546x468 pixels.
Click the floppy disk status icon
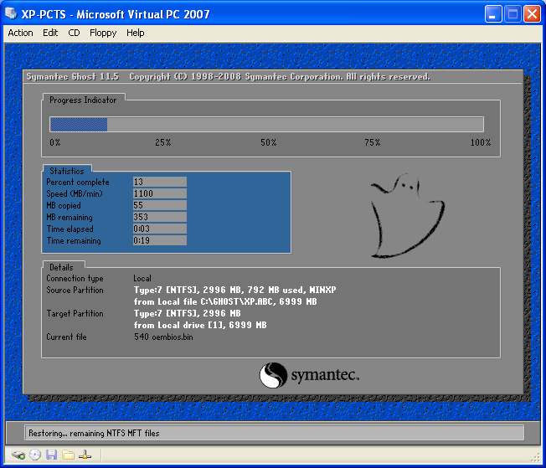pyautogui.click(x=52, y=455)
